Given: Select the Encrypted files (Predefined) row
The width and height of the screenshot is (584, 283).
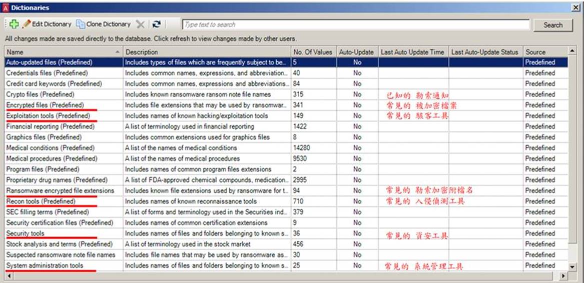Looking at the screenshot, I should [45, 105].
